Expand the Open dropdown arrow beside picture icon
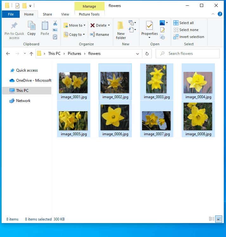 pos(167,23)
